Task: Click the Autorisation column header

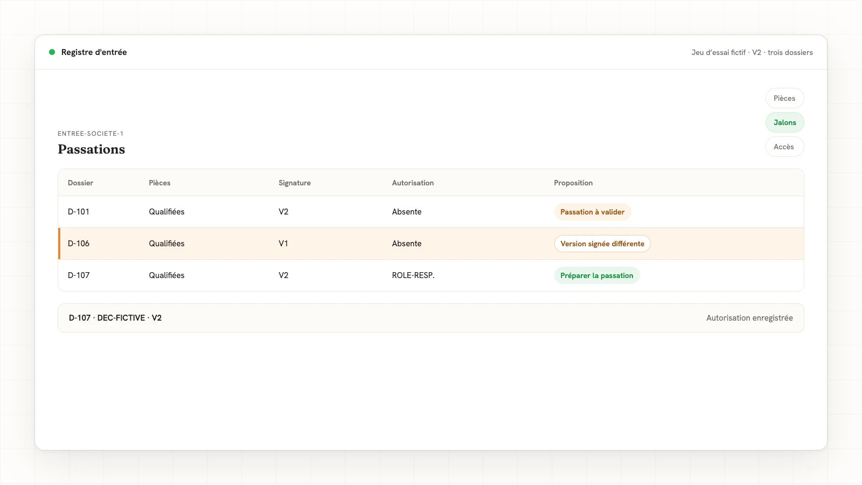Action: 413,183
